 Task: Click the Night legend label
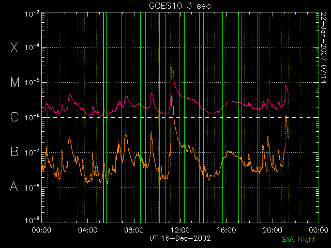pos(307,240)
